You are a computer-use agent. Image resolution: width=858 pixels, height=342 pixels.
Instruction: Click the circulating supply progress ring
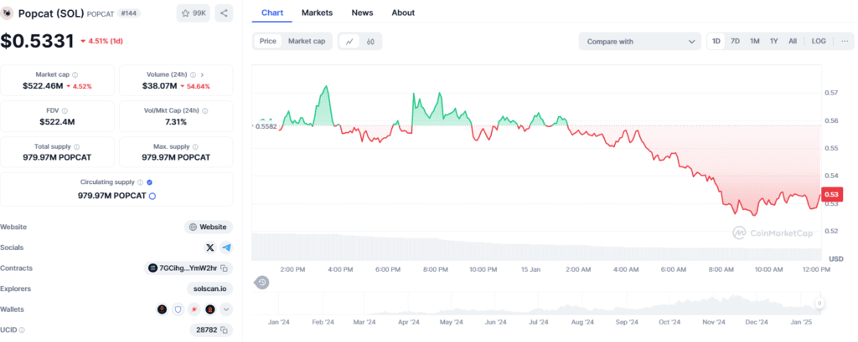152,196
